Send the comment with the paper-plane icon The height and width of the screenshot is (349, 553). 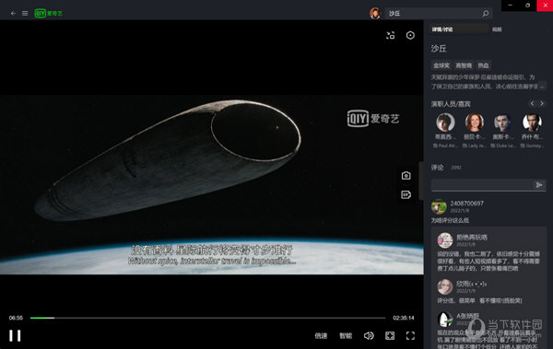[539, 185]
